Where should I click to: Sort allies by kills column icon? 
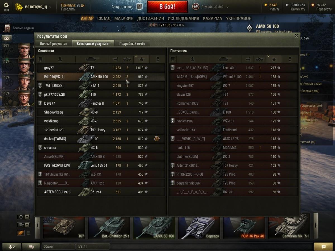pyautogui.click(x=128, y=59)
